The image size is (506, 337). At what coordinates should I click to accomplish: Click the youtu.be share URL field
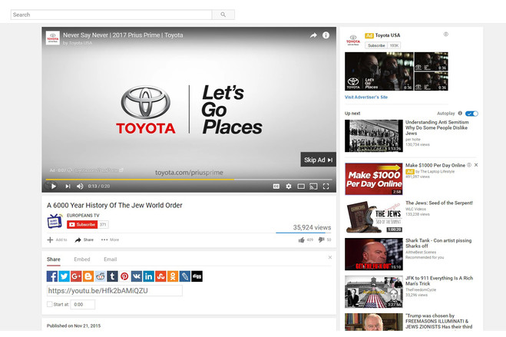[x=114, y=291]
